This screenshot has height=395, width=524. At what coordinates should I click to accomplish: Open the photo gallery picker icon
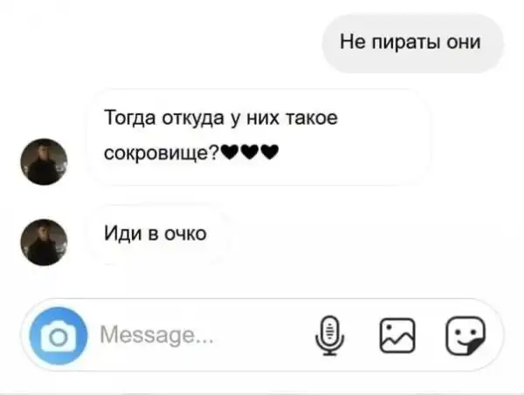coord(397,336)
